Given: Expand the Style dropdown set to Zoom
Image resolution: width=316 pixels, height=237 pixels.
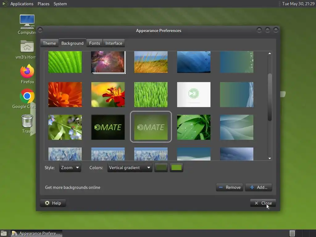Looking at the screenshot, I should pyautogui.click(x=70, y=168).
